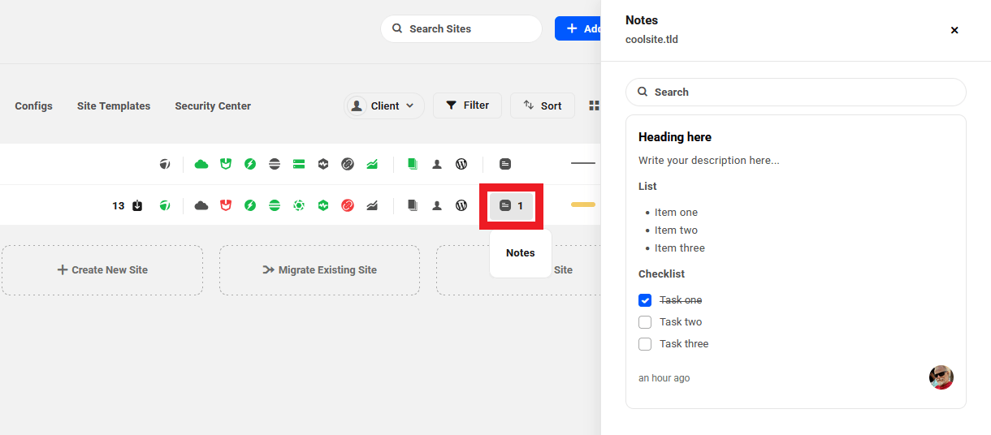Click the "Heading here" note title
991x435 pixels.
click(675, 137)
